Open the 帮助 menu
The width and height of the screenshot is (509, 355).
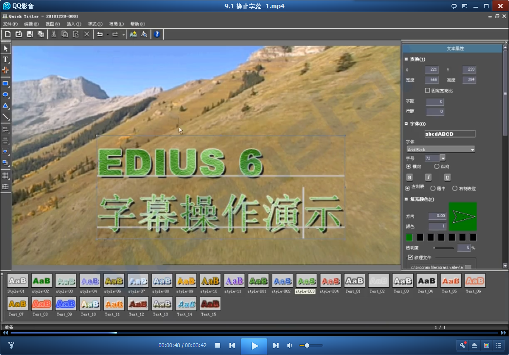[x=138, y=24]
